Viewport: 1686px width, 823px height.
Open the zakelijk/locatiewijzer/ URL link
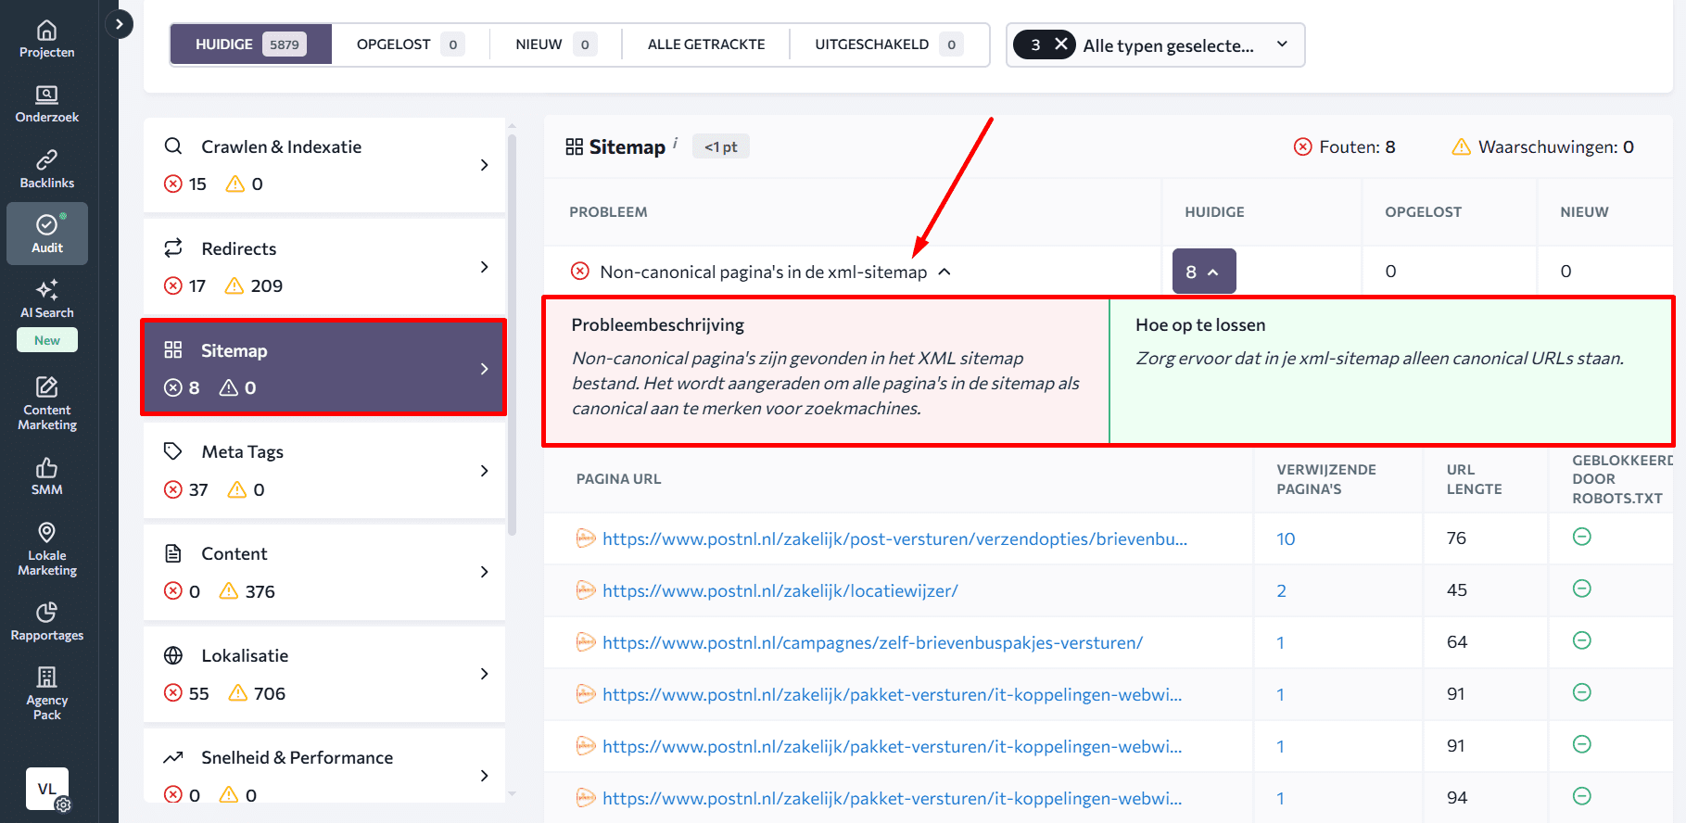click(x=780, y=590)
